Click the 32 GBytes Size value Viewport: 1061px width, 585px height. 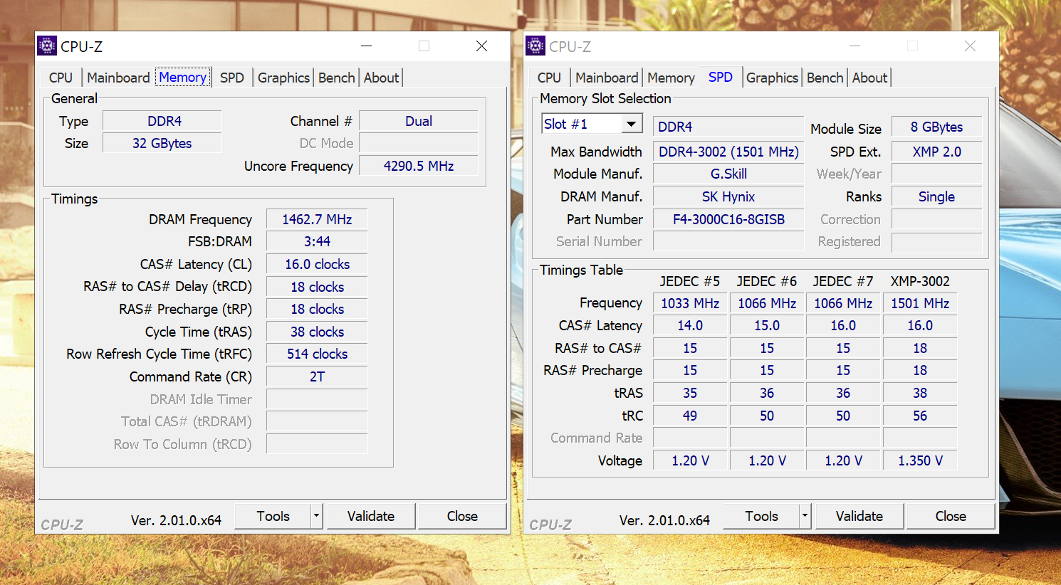(x=162, y=143)
